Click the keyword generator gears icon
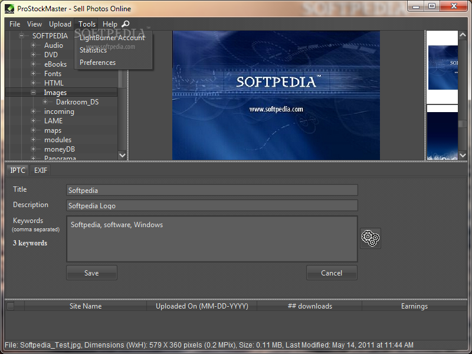Screen dimensions: 472x354 (x=371, y=238)
